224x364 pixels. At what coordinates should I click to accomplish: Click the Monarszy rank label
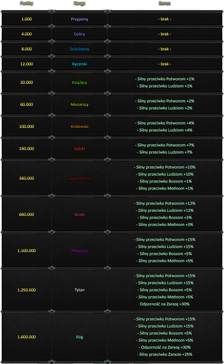[x=79, y=105]
